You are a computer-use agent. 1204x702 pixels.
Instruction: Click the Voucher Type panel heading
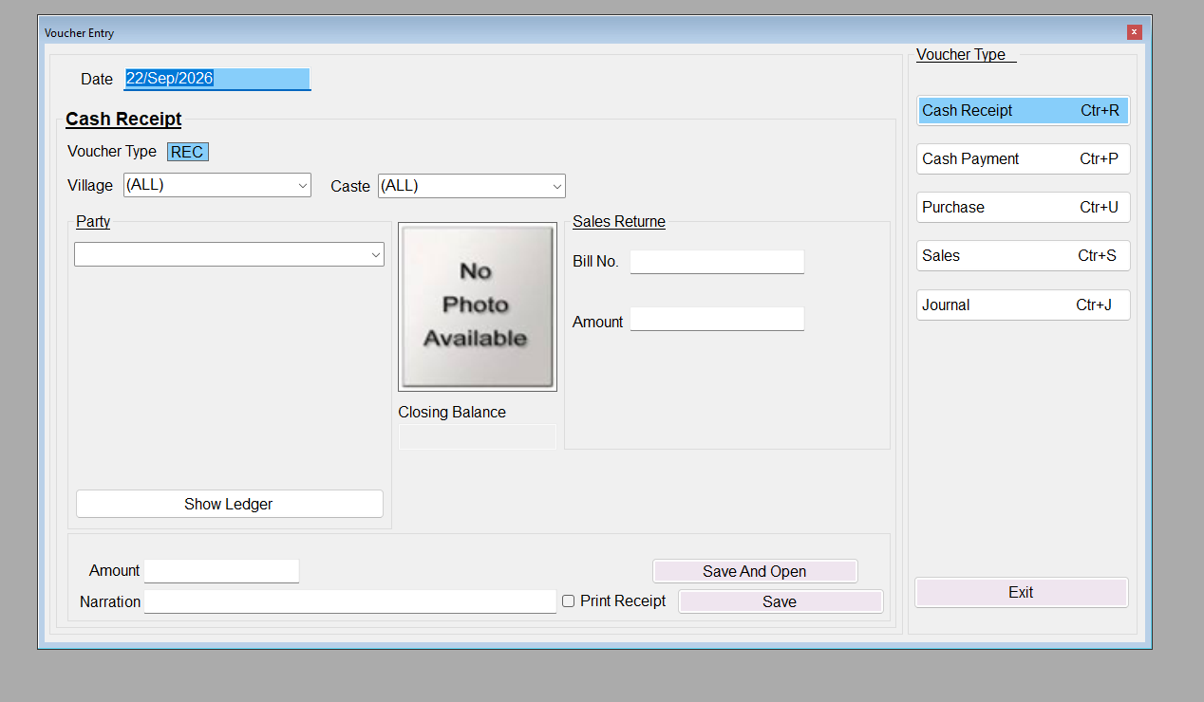[961, 55]
